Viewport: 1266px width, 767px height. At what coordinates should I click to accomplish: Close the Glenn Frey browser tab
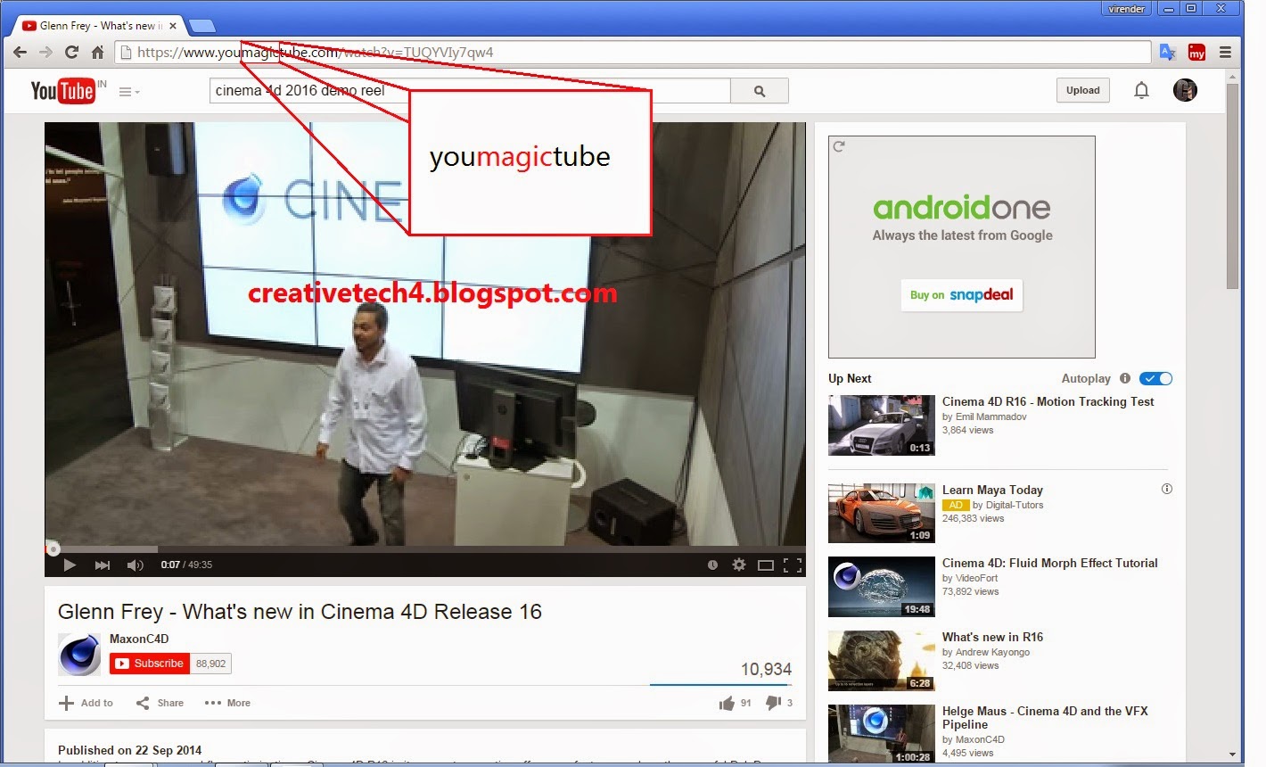pos(173,26)
